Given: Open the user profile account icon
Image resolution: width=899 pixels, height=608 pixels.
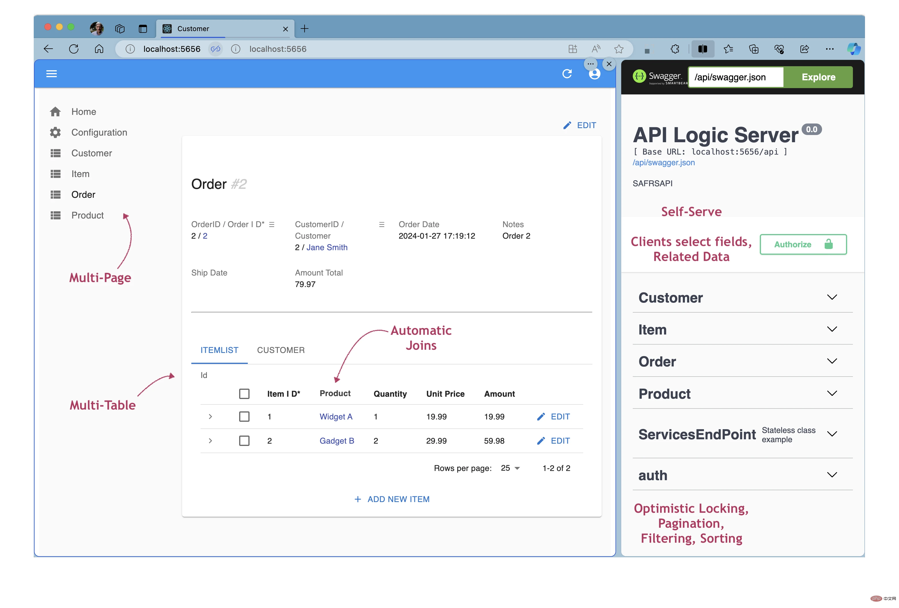Looking at the screenshot, I should 594,74.
